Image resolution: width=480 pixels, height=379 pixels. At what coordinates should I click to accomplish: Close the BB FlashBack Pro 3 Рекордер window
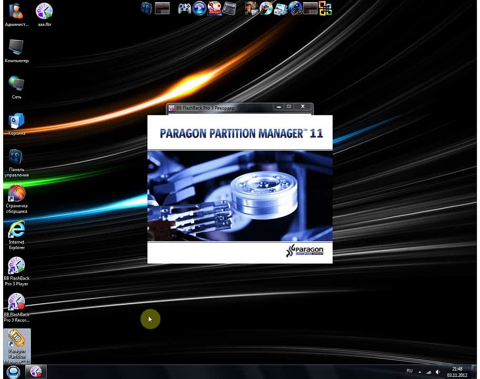(x=303, y=106)
